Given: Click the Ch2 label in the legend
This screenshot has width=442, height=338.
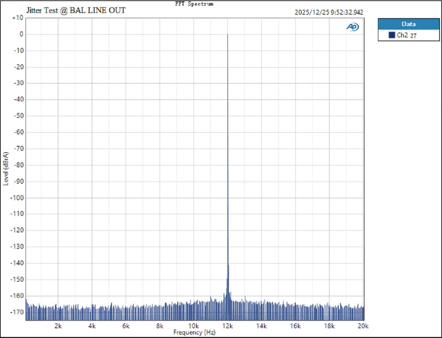Looking at the screenshot, I should pos(402,35).
